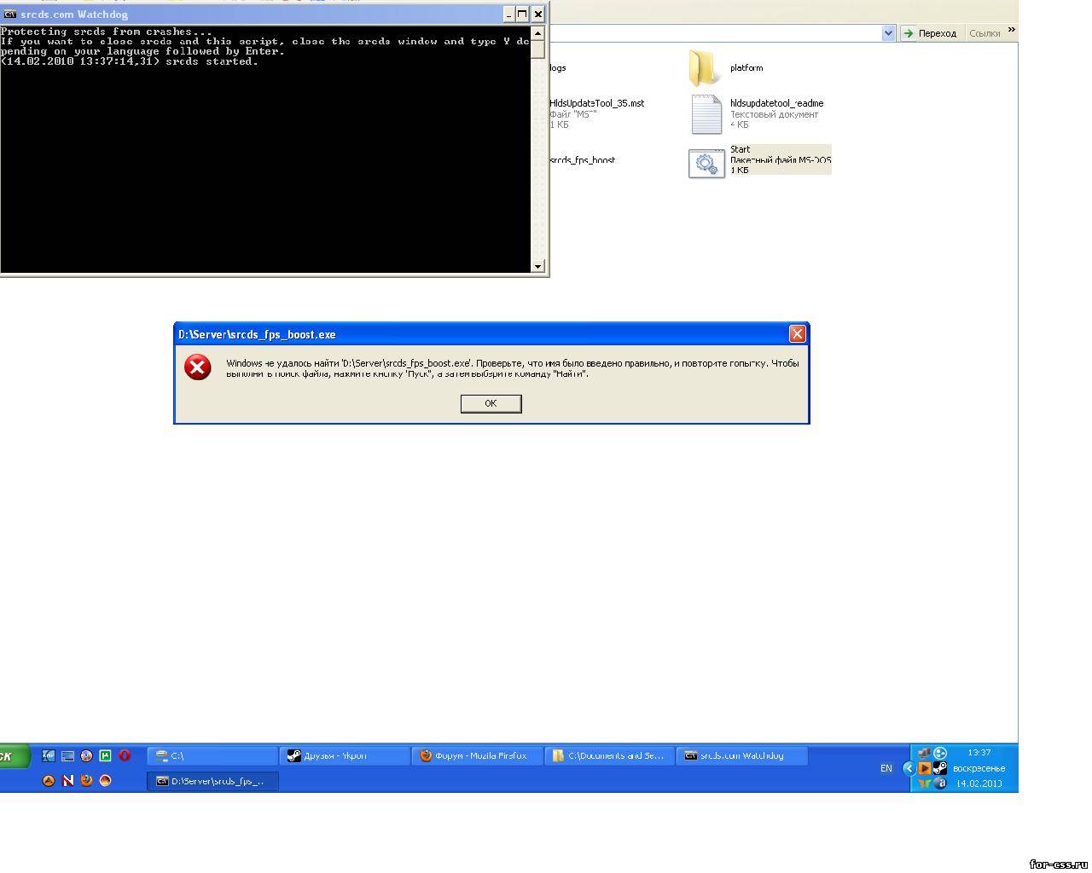1092x873 pixels.
Task: Click the round disc icon in Quick Launch
Action: [86, 755]
